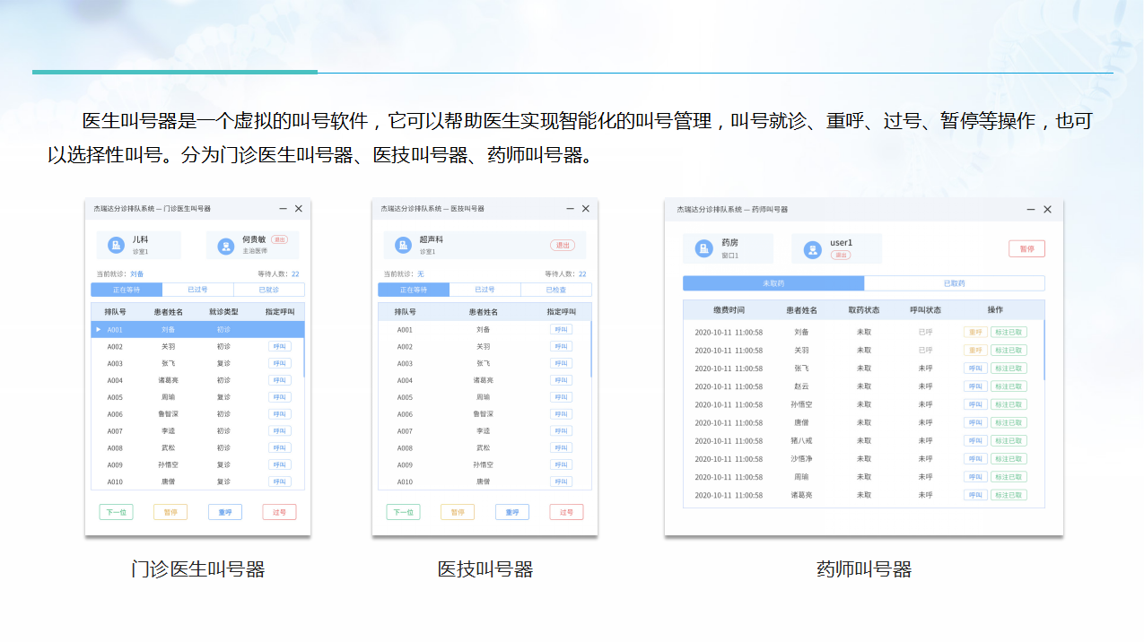The width and height of the screenshot is (1144, 642).
Task: Click the arrow marker on row A001
Action: pos(98,330)
